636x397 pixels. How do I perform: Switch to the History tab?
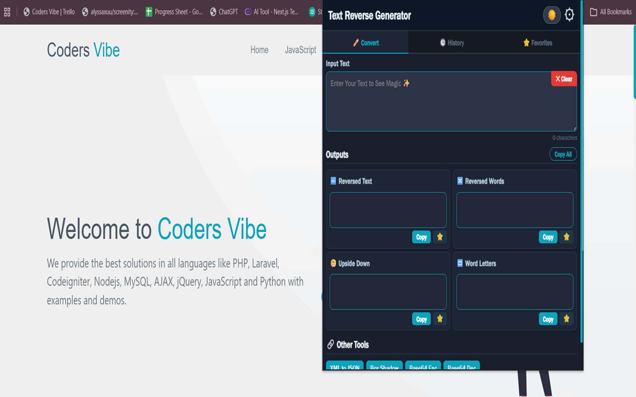(x=452, y=43)
